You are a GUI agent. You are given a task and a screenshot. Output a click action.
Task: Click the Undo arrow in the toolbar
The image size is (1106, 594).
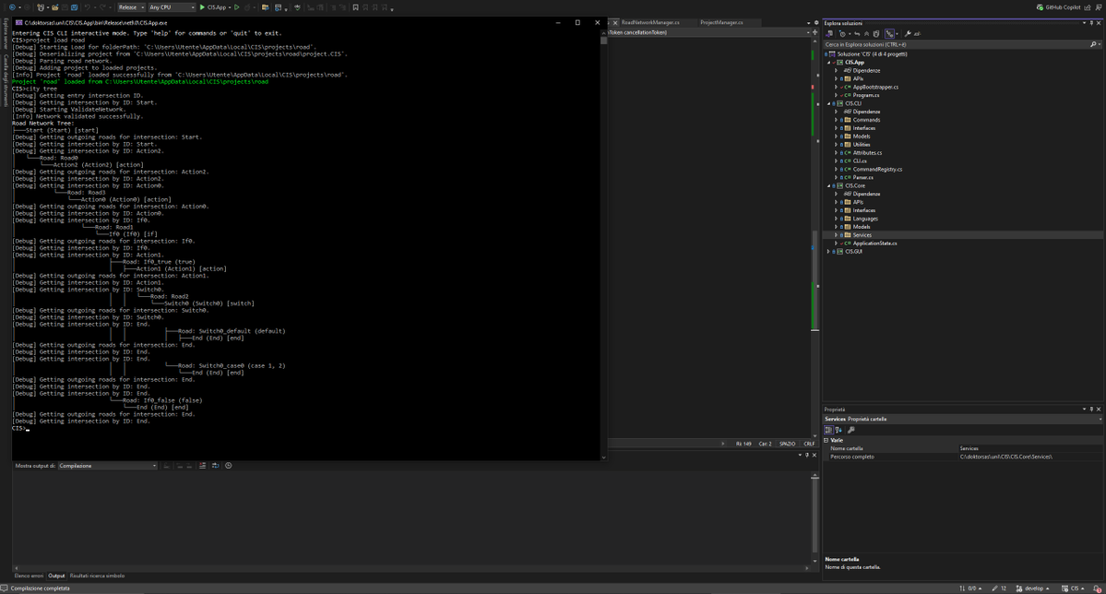[x=88, y=7]
